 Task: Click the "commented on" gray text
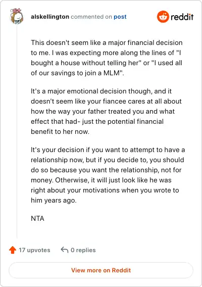point(91,17)
